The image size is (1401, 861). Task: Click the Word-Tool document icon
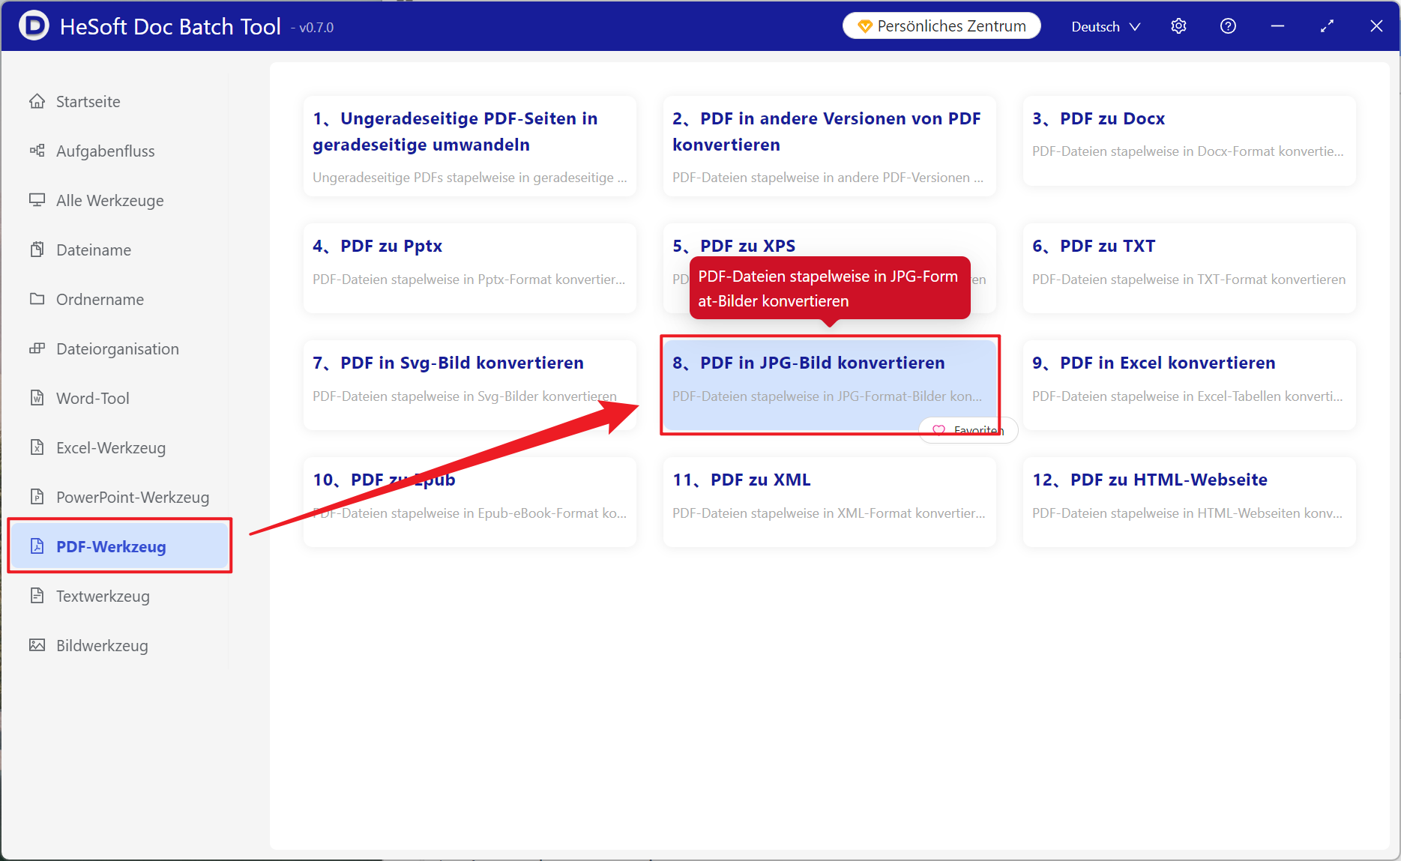click(37, 398)
